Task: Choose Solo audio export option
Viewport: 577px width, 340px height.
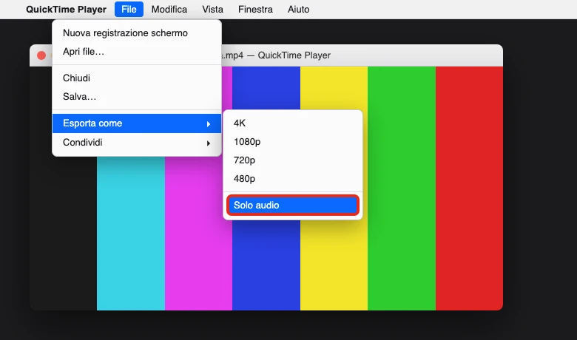Action: [x=292, y=205]
